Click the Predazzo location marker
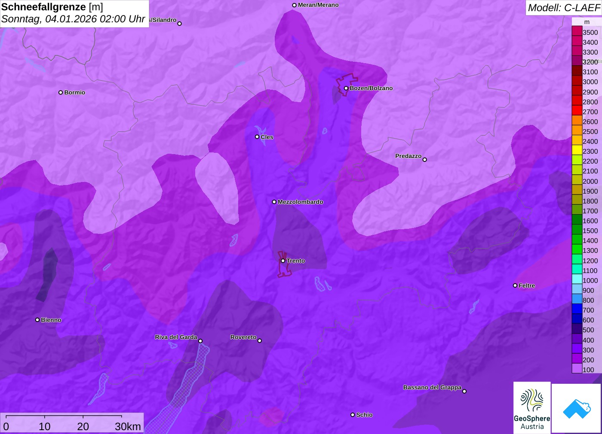 (424, 159)
